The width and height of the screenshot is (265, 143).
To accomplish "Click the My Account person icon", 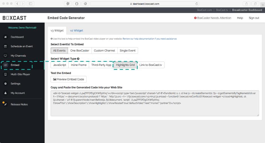I will click(x=5, y=93).
